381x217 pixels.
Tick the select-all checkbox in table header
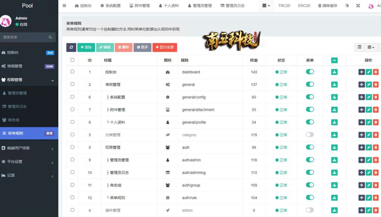pos(73,60)
